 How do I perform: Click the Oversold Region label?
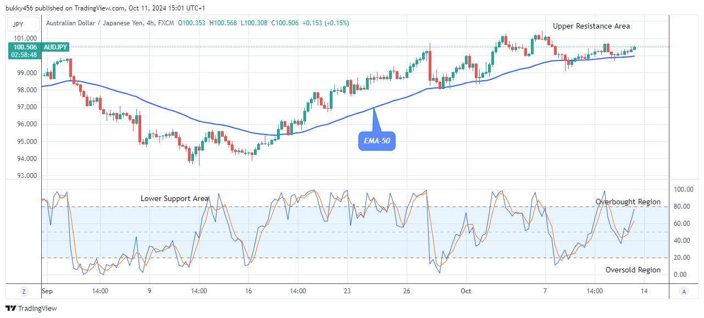pos(633,270)
